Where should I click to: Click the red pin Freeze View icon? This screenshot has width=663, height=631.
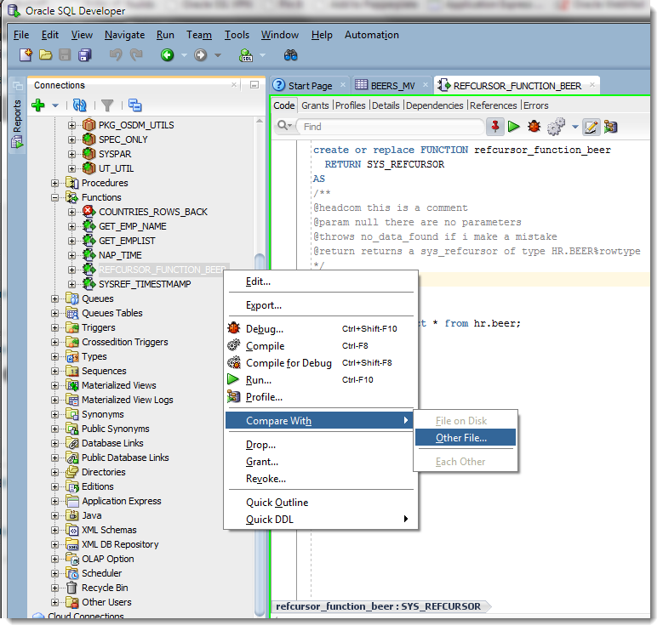495,127
